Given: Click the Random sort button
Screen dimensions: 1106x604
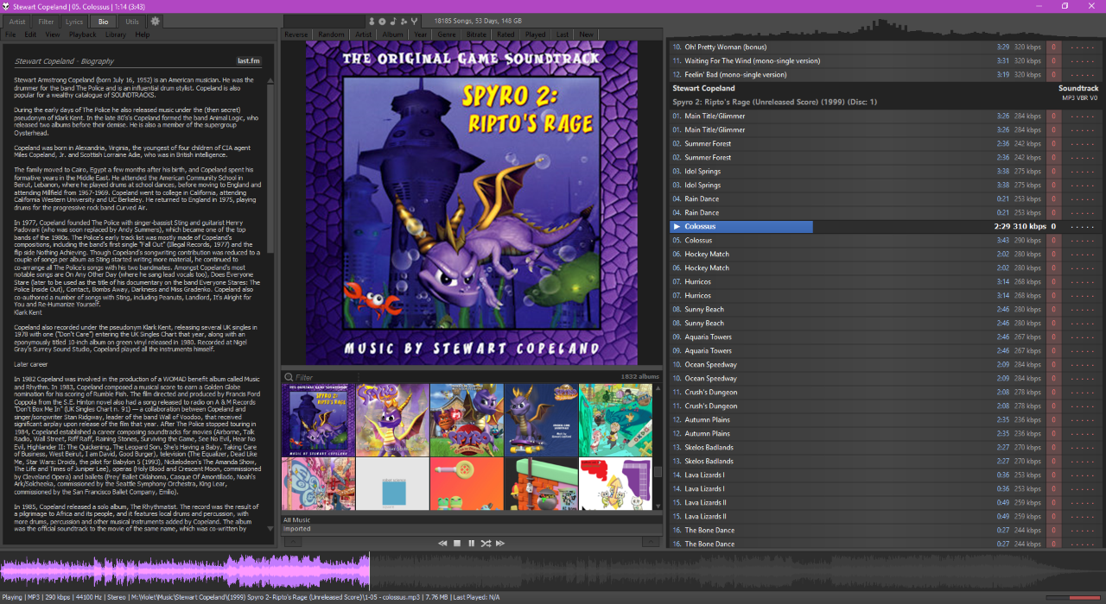Looking at the screenshot, I should coord(331,35).
